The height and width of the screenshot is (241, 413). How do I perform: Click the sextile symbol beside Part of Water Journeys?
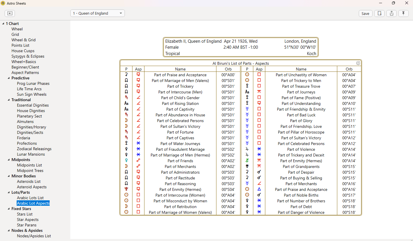coord(138,143)
